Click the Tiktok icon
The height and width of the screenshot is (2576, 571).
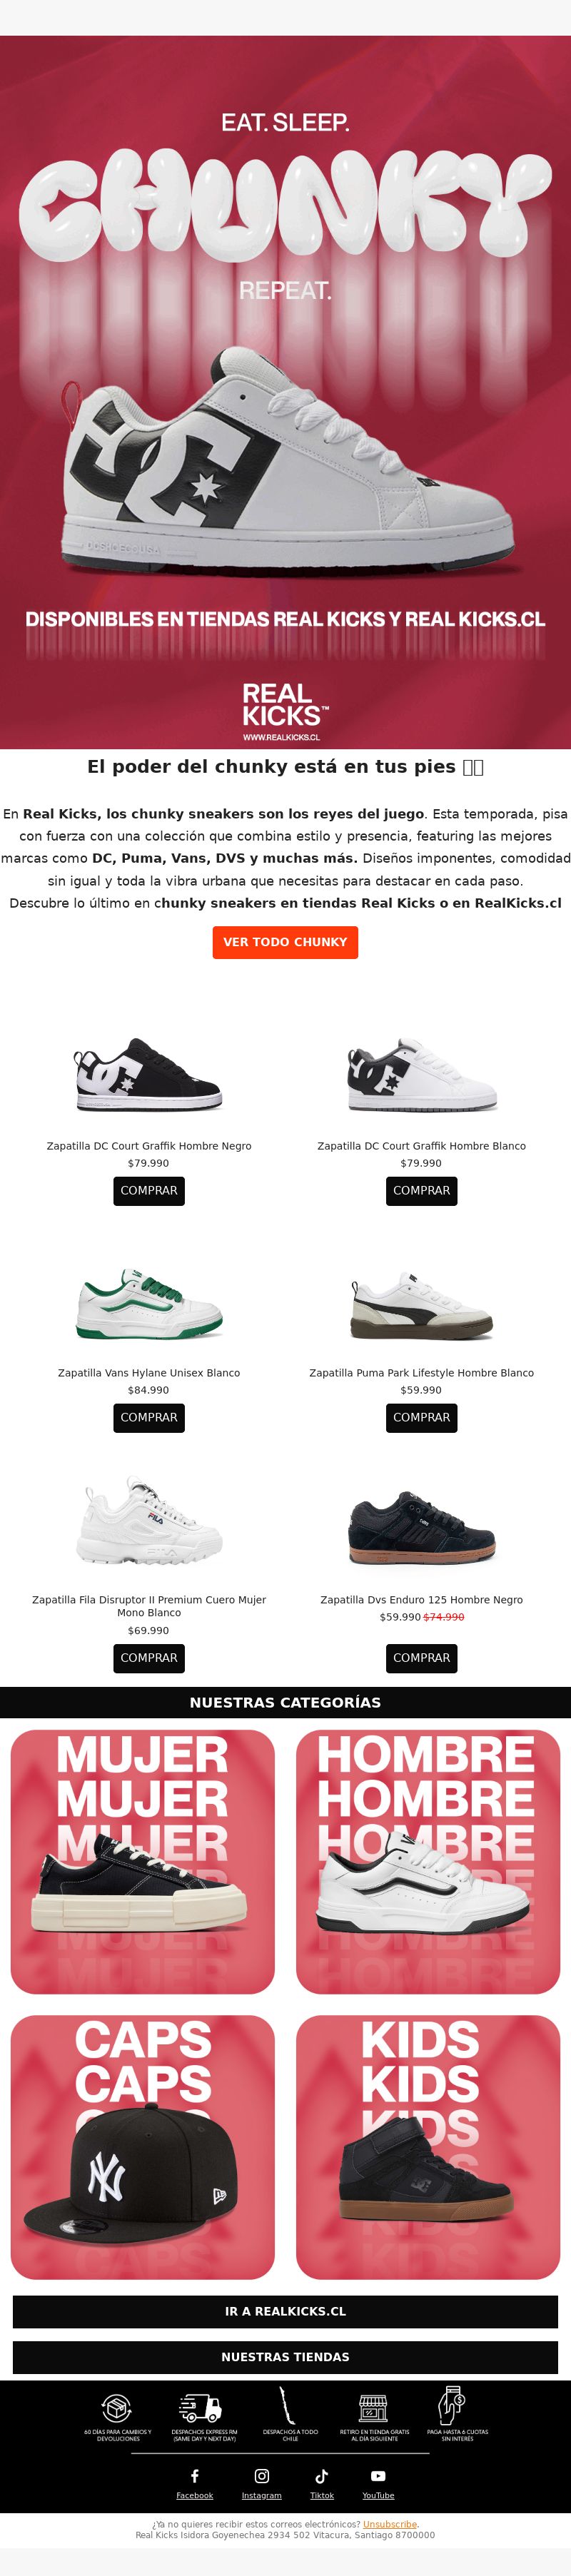(322, 2476)
